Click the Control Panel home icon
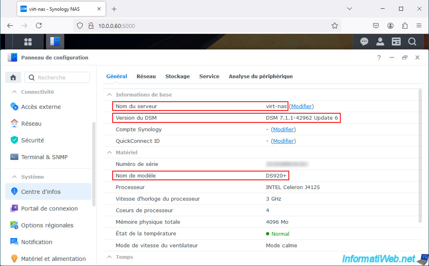Image resolution: width=429 pixels, height=266 pixels. point(13,77)
